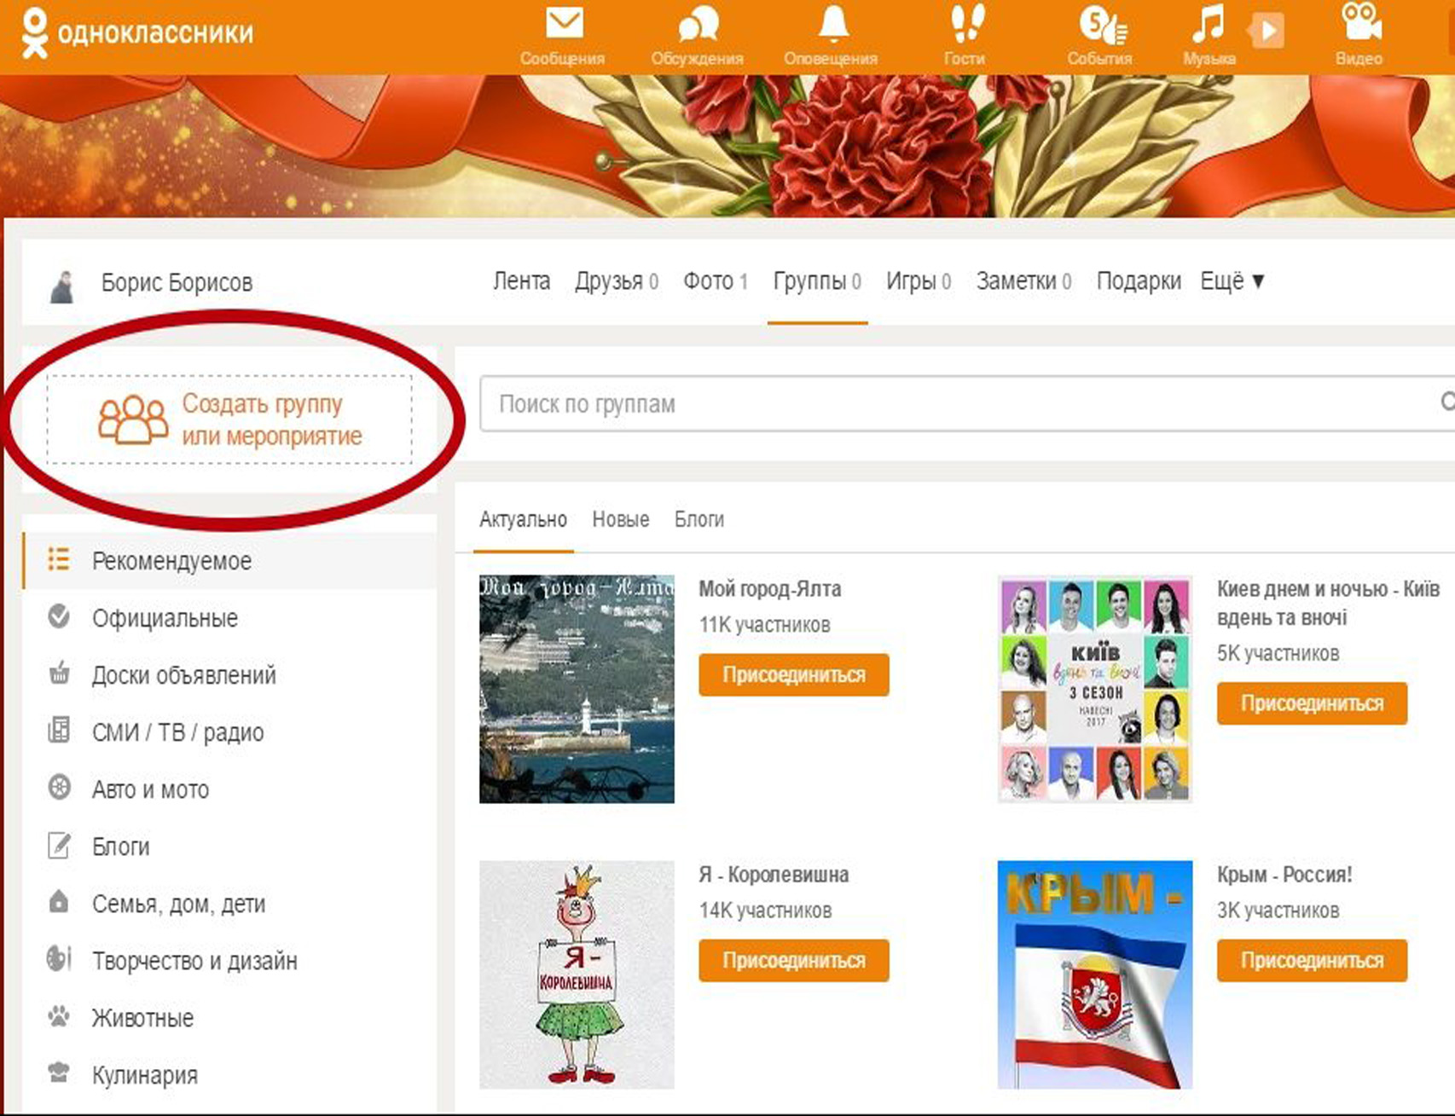Open Музыка note icon
Screen dimensions: 1455x1116
(x=1207, y=26)
